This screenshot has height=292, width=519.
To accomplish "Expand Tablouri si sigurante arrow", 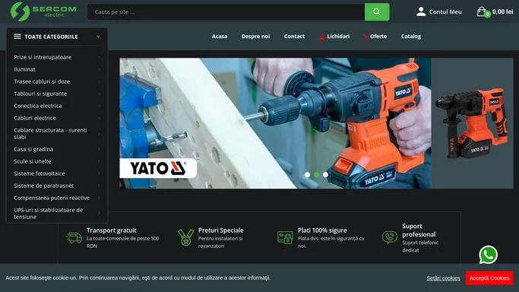I will point(99,94).
